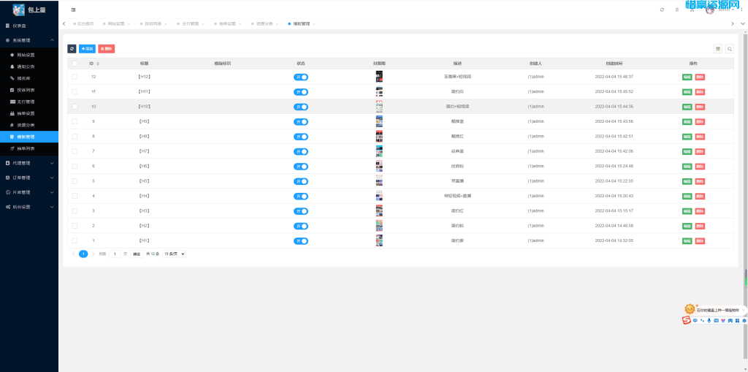Click the page number input field
The height and width of the screenshot is (372, 748).
[115, 254]
